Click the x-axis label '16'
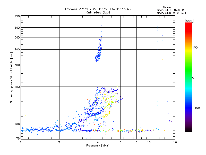This screenshot has height=155, width=206. tap(175, 142)
